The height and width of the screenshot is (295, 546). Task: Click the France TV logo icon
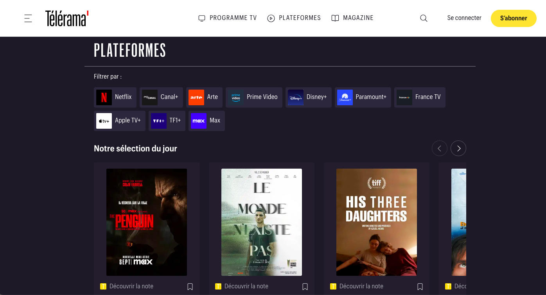404,97
